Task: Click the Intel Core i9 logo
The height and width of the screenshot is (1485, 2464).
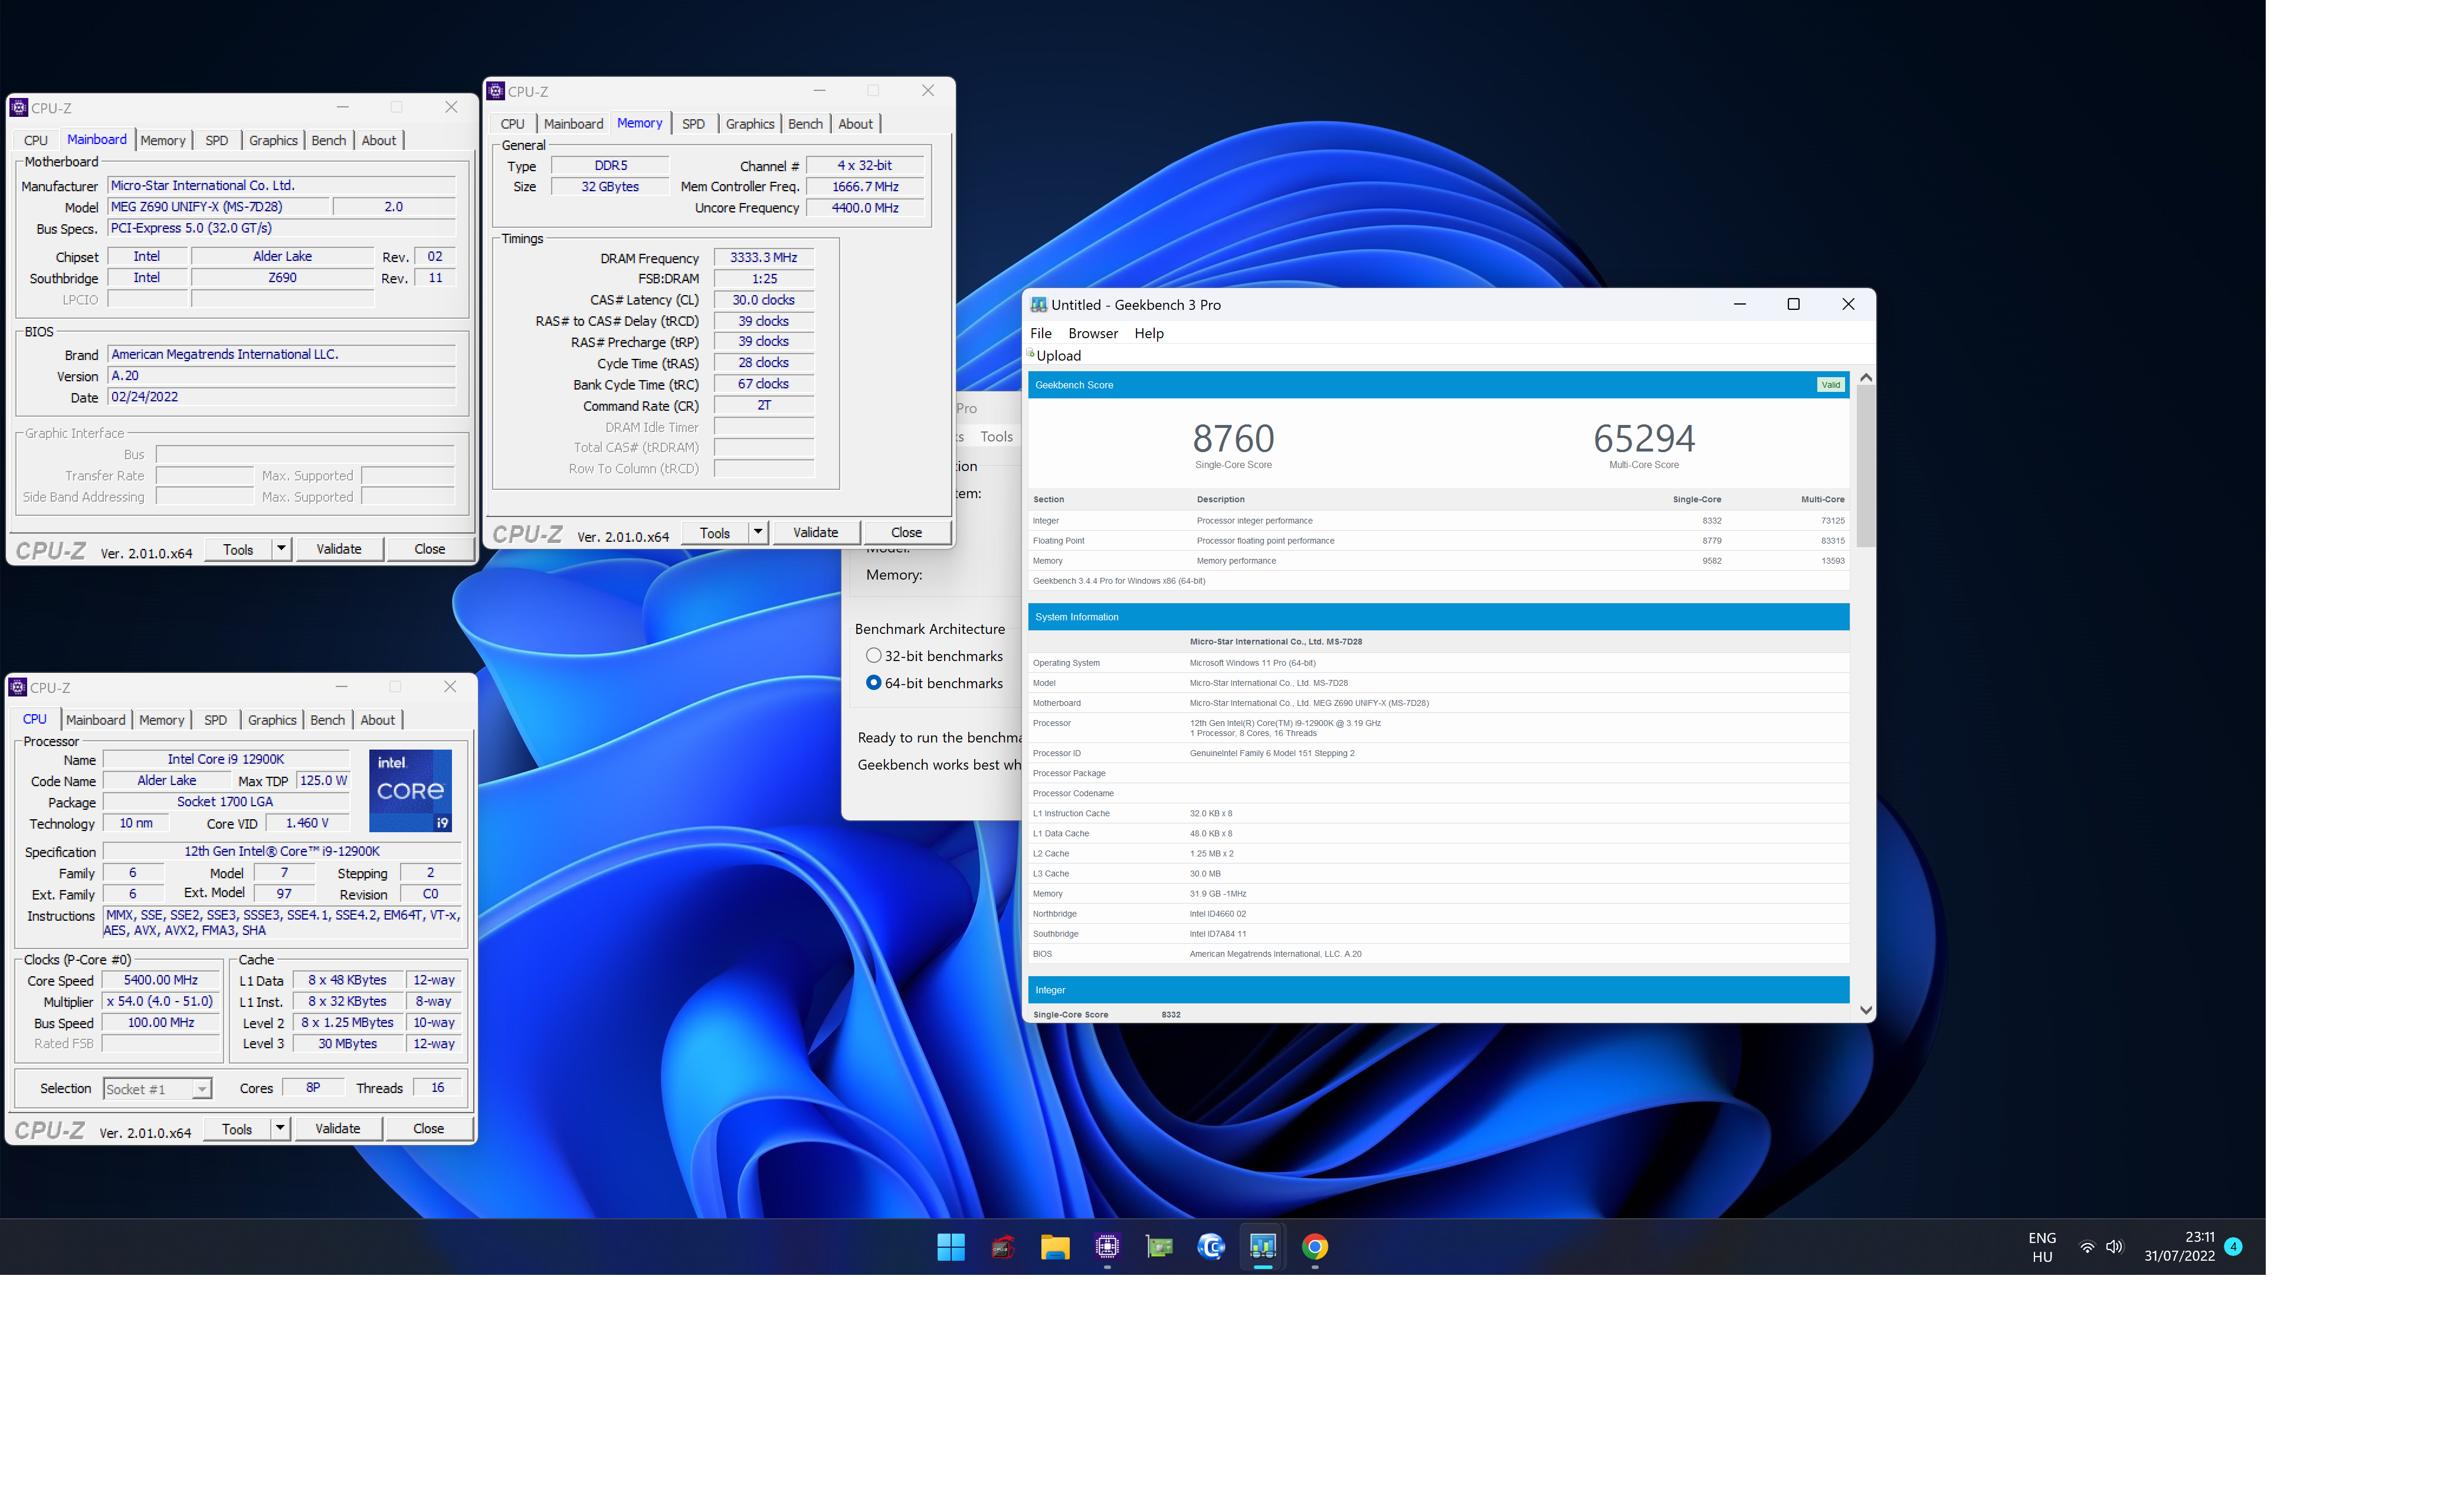Action: click(411, 791)
